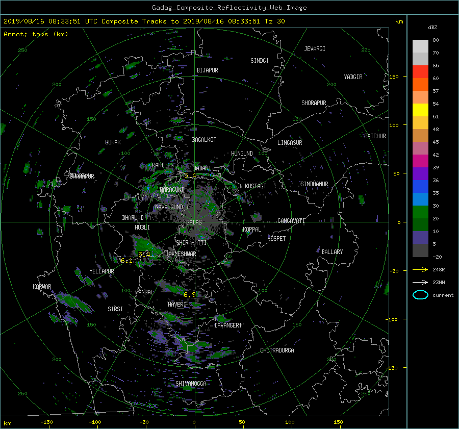Image resolution: width=459 pixels, height=429 pixels.
Task: Click the 6.9 storm top label near Haveri
Action: point(190,295)
